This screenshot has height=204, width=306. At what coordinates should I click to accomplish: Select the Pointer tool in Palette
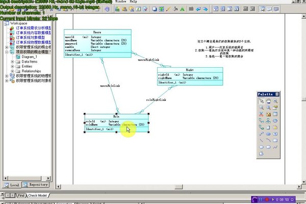point(261,101)
